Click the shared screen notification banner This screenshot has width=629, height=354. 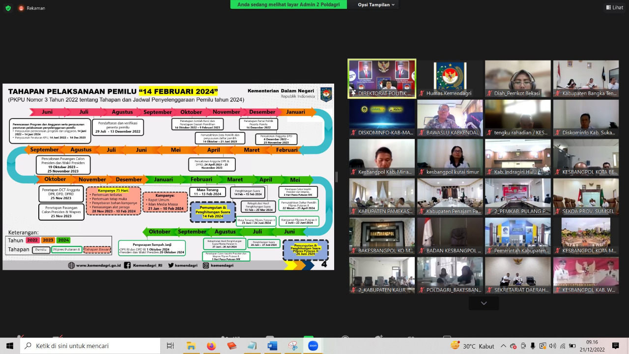(288, 4)
